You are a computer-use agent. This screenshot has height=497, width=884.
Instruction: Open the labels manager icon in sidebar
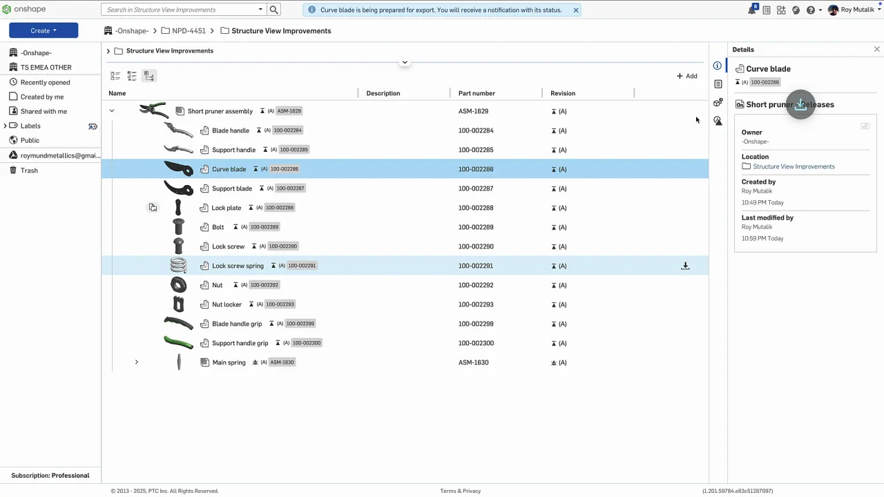[93, 126]
